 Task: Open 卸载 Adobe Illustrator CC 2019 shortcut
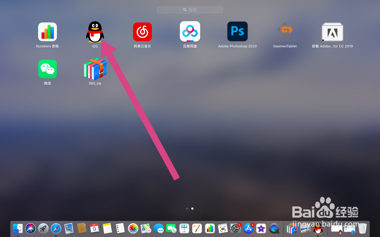[332, 32]
